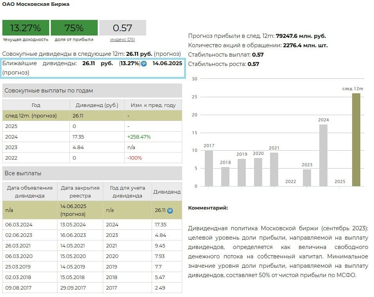Click the blue check icon in the Дивиденд column
The image size is (374, 297).
pyautogui.click(x=170, y=210)
